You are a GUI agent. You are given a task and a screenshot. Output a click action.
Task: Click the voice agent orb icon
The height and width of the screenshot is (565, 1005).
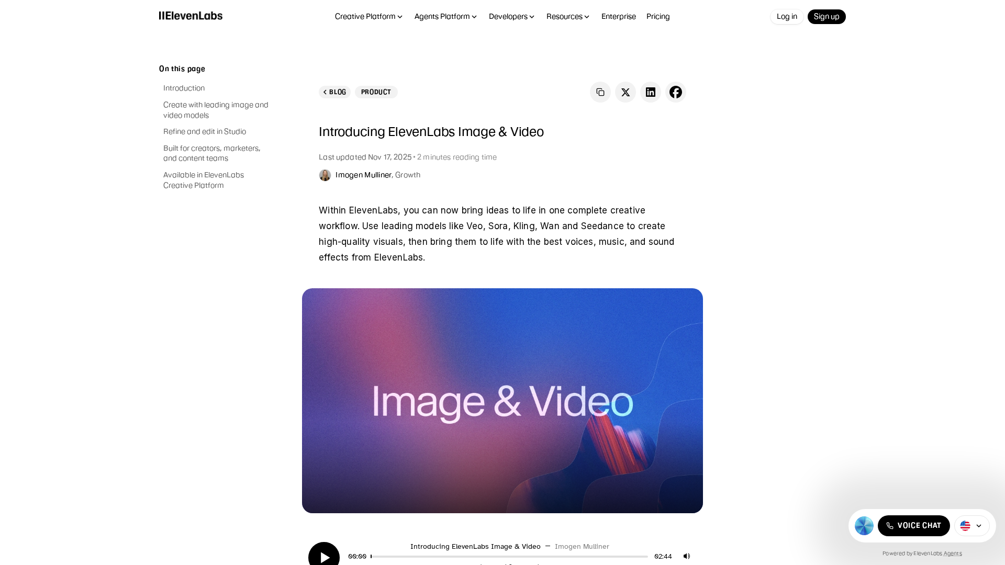click(864, 526)
